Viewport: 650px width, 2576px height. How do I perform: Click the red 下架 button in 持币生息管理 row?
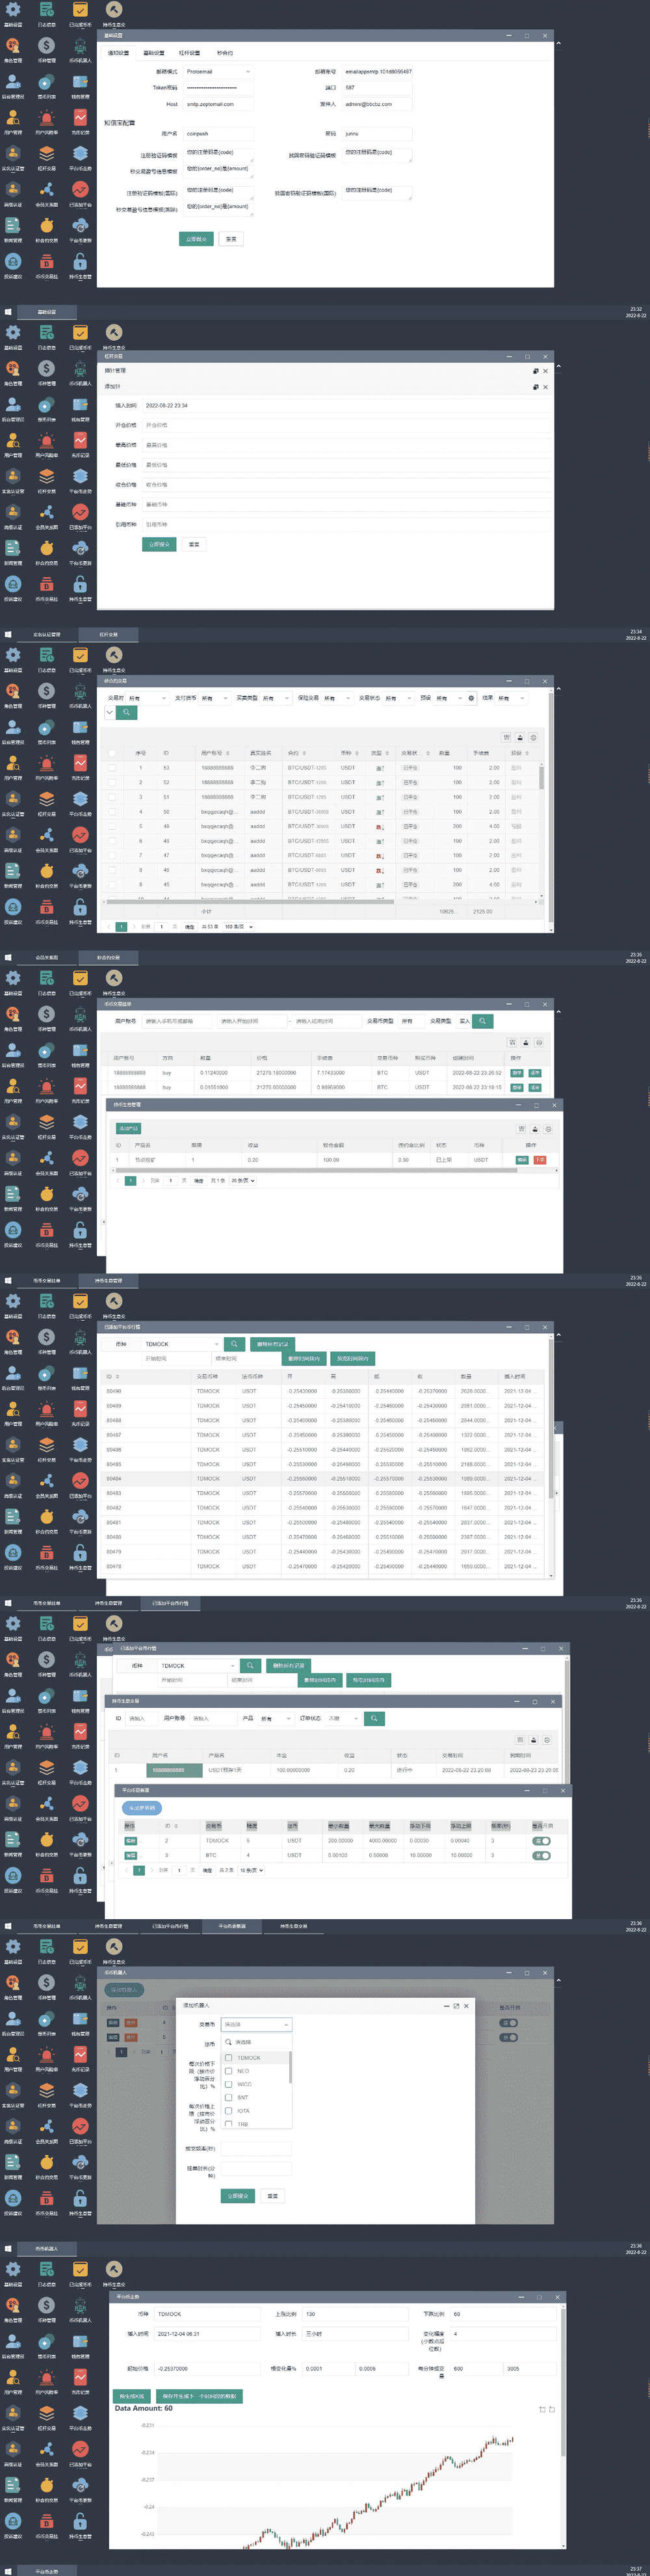540,1160
